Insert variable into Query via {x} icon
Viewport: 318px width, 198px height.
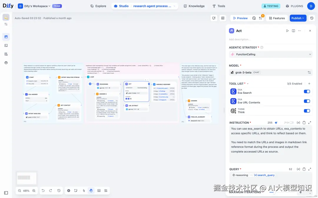[298, 169]
